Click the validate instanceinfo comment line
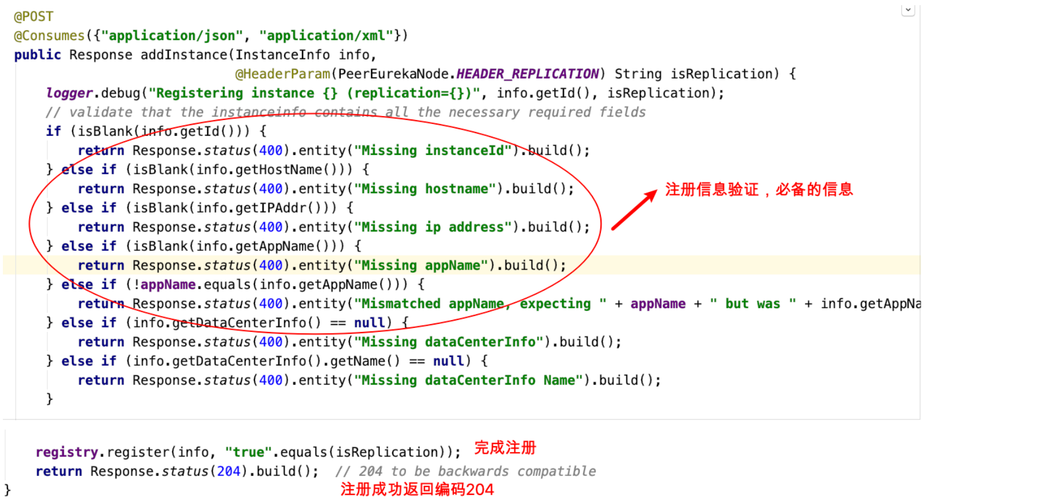This screenshot has width=1043, height=504. [346, 112]
